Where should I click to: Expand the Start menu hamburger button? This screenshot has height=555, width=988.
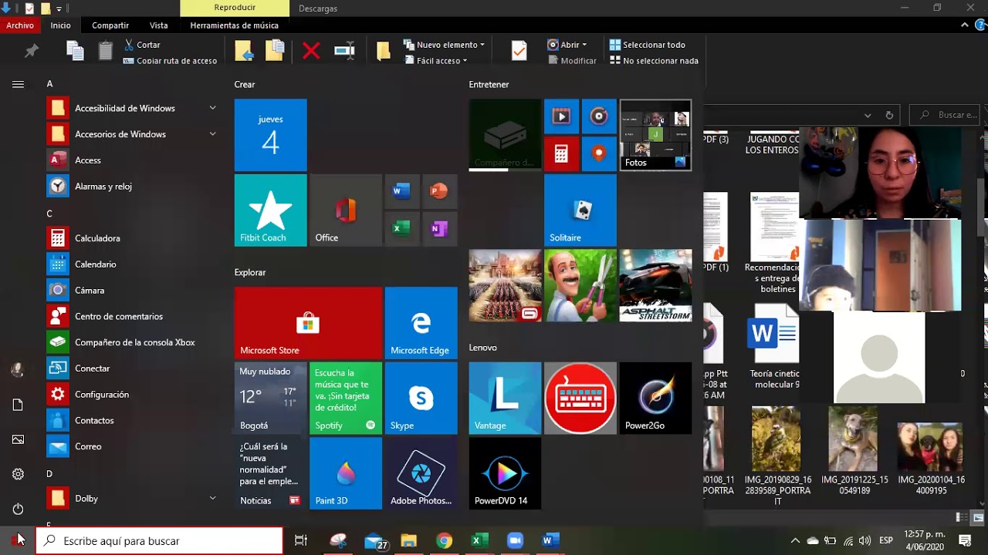point(18,85)
